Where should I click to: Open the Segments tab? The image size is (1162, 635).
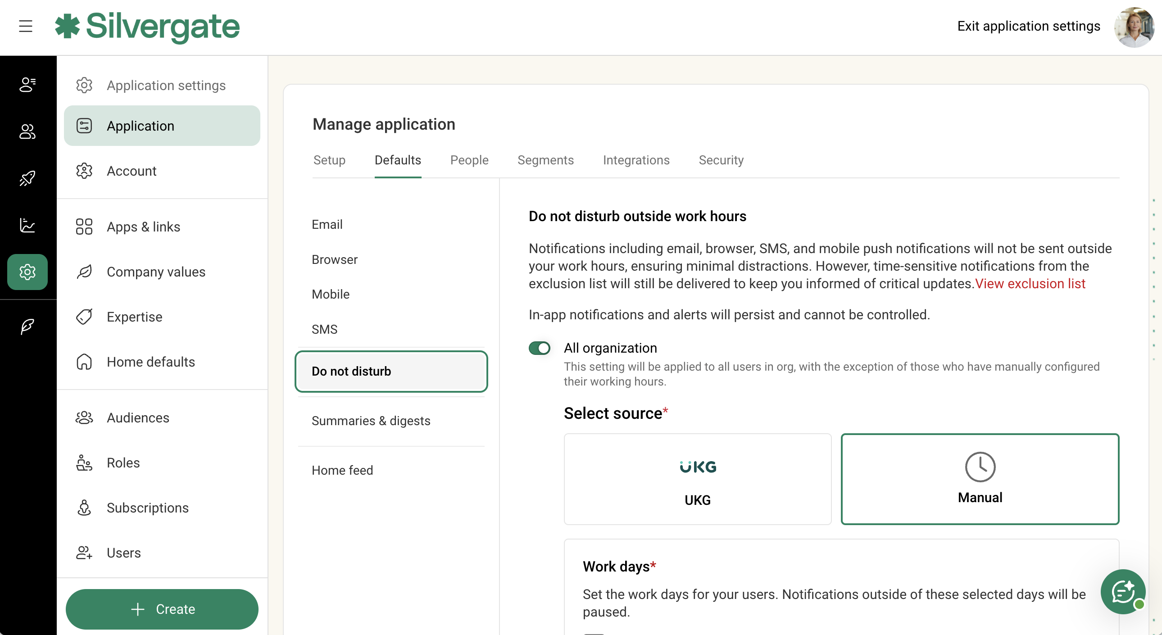545,160
